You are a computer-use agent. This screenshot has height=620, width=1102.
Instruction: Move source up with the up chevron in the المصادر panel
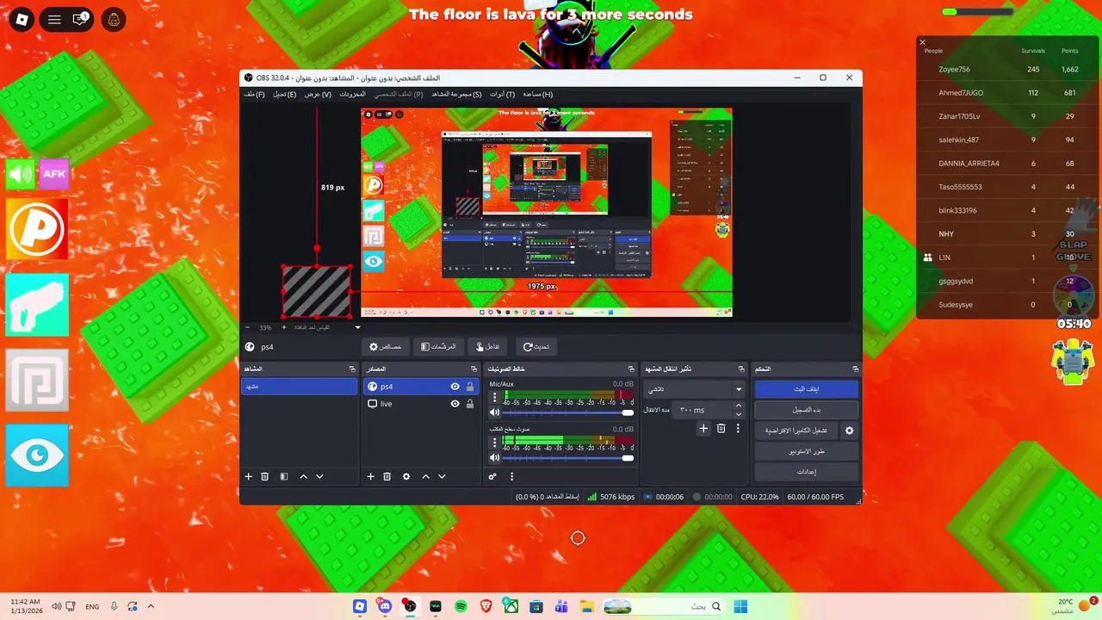tap(425, 476)
